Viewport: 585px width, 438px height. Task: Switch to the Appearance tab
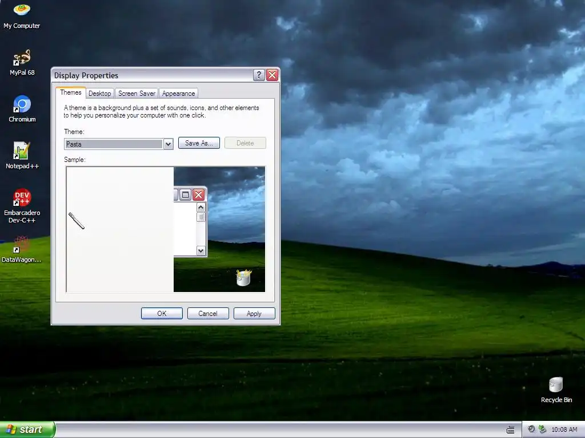(x=178, y=94)
